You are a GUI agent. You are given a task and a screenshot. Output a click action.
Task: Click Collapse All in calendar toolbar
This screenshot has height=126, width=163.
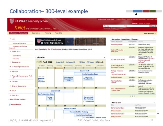[71, 62]
